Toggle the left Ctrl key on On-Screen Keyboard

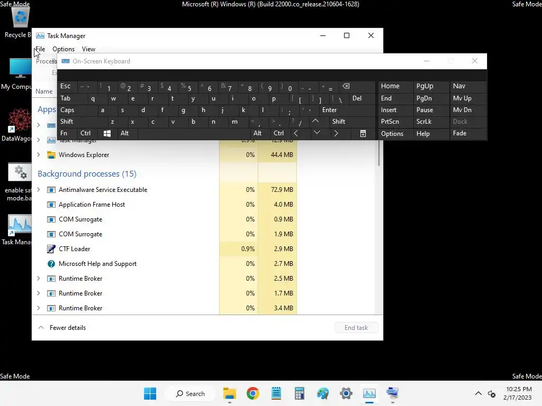(x=87, y=133)
